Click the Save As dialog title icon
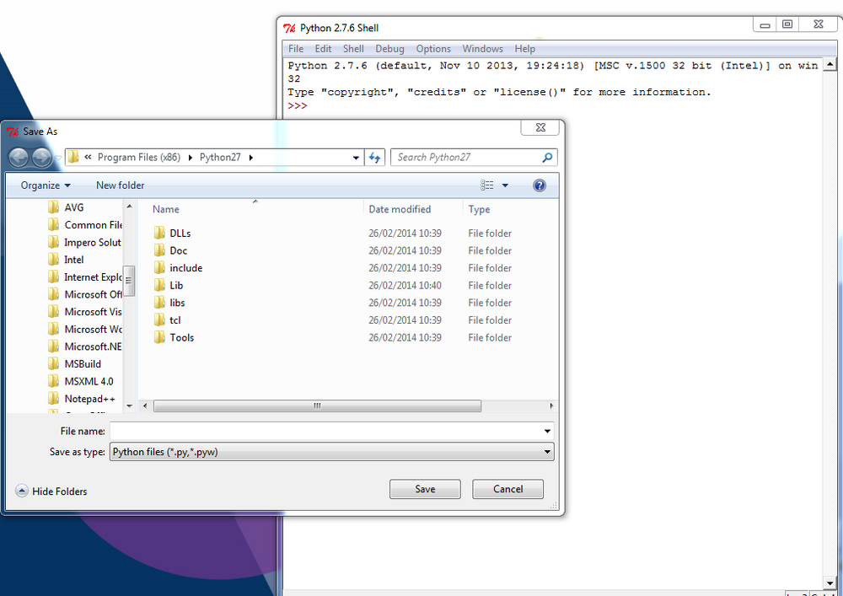Viewport: 843px width, 596px height. [13, 132]
